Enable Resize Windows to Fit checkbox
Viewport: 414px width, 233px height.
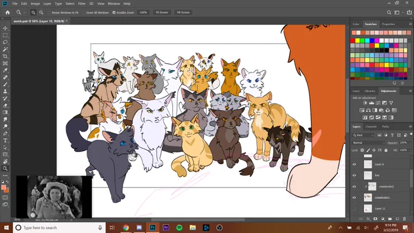click(x=49, y=12)
